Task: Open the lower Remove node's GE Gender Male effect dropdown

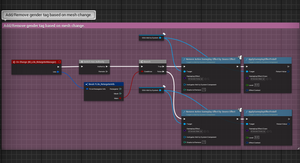Action: [x=195, y=131]
